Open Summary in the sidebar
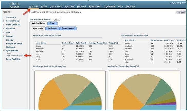This screenshot has width=187, height=111. [x=11, y=17]
